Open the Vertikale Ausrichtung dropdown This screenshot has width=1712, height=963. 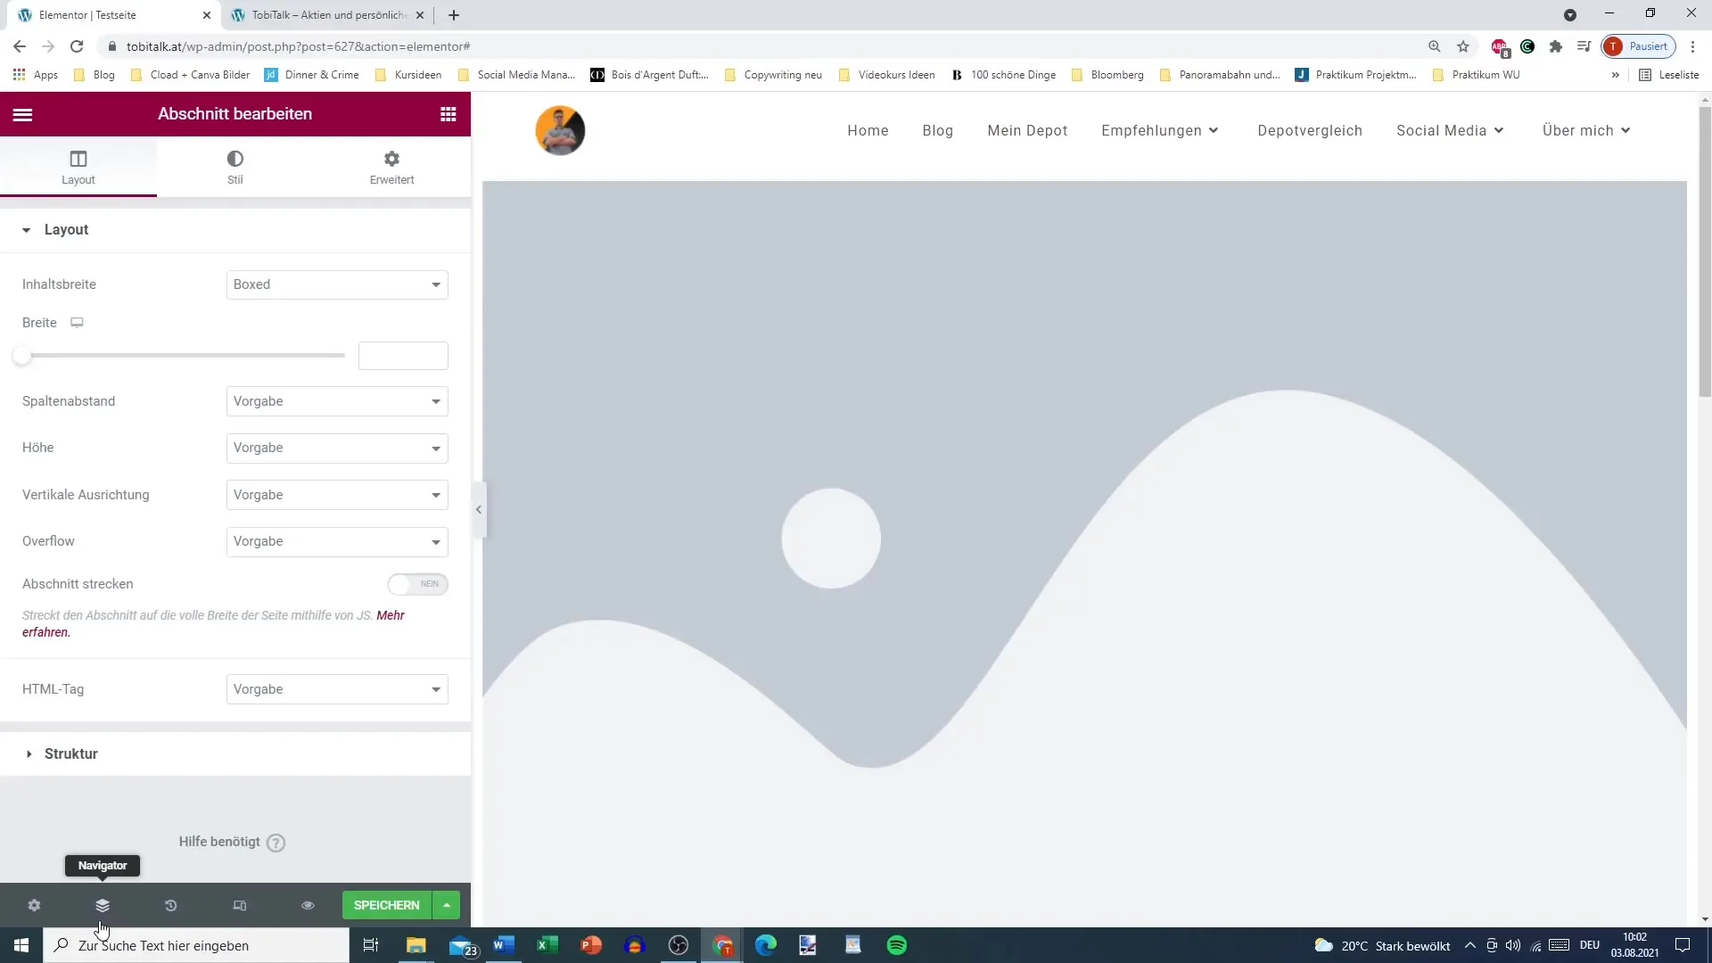(x=337, y=495)
